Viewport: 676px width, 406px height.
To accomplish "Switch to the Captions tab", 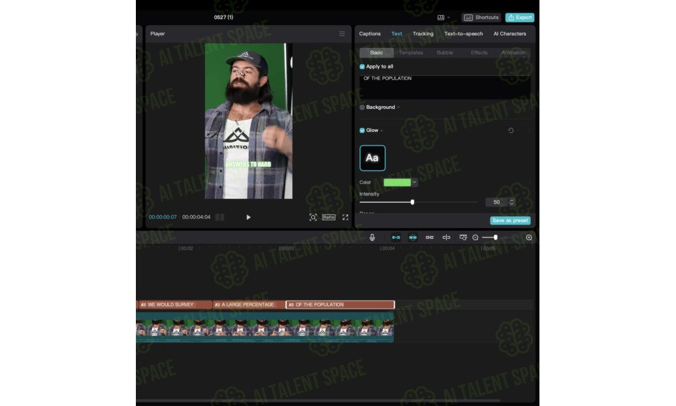I will click(x=370, y=34).
